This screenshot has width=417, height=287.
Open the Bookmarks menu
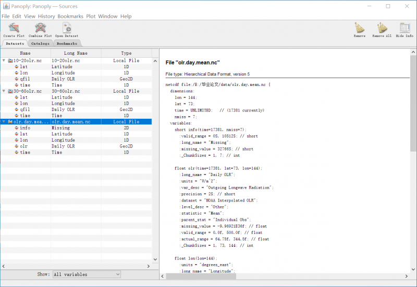coord(70,16)
